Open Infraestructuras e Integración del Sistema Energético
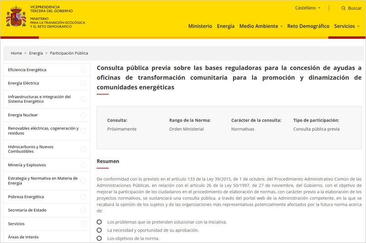Screen dimensions: 366x243 pyautogui.click(x=39, y=99)
